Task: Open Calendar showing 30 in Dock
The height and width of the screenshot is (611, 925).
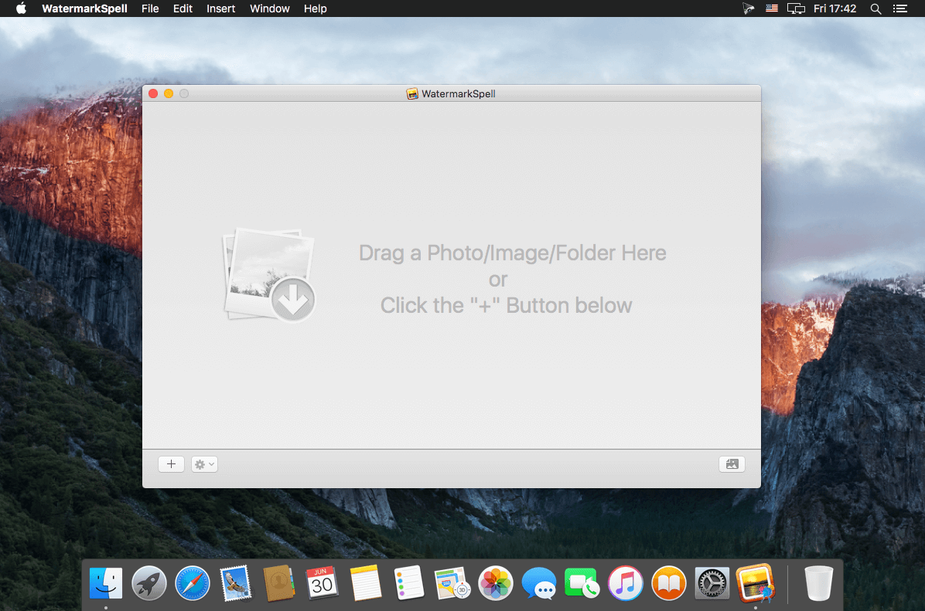Action: (x=322, y=583)
